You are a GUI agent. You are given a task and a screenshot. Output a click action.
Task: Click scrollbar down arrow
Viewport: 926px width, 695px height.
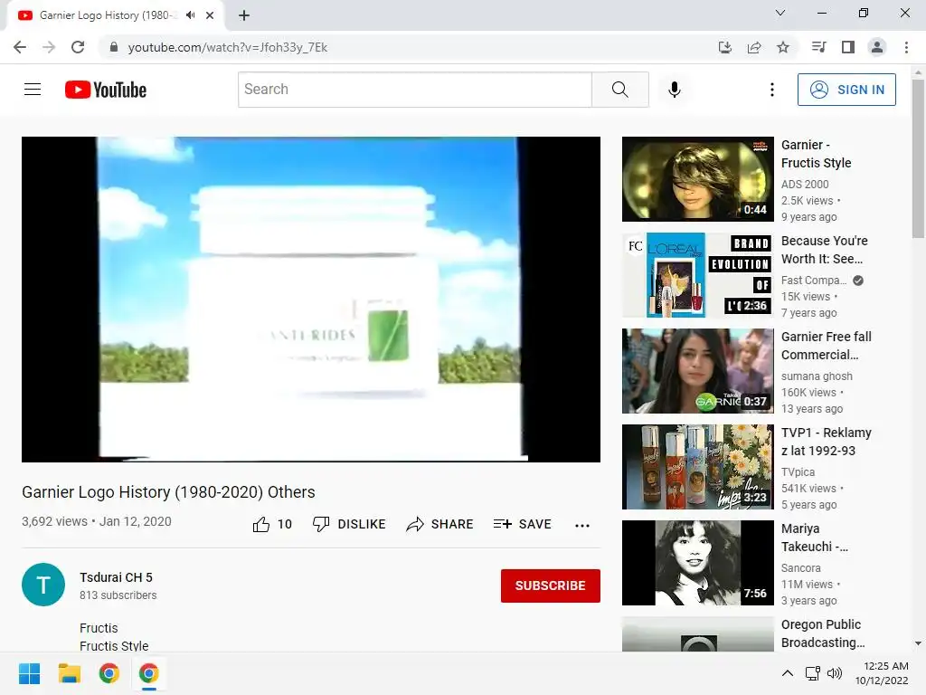(918, 643)
